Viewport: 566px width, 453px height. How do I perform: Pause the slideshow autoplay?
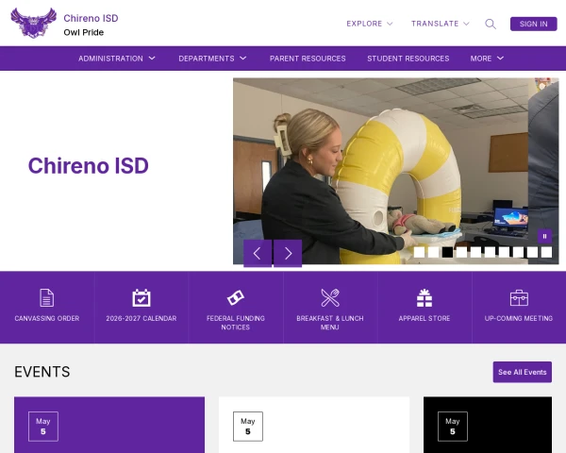[x=544, y=236]
